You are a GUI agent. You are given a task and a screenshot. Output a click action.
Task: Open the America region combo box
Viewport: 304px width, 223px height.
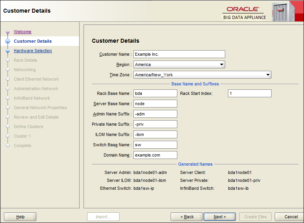(x=179, y=64)
